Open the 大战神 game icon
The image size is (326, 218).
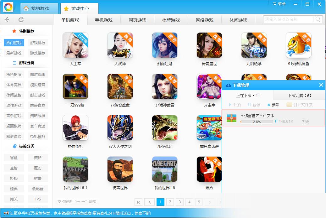pyautogui.click(x=120, y=45)
